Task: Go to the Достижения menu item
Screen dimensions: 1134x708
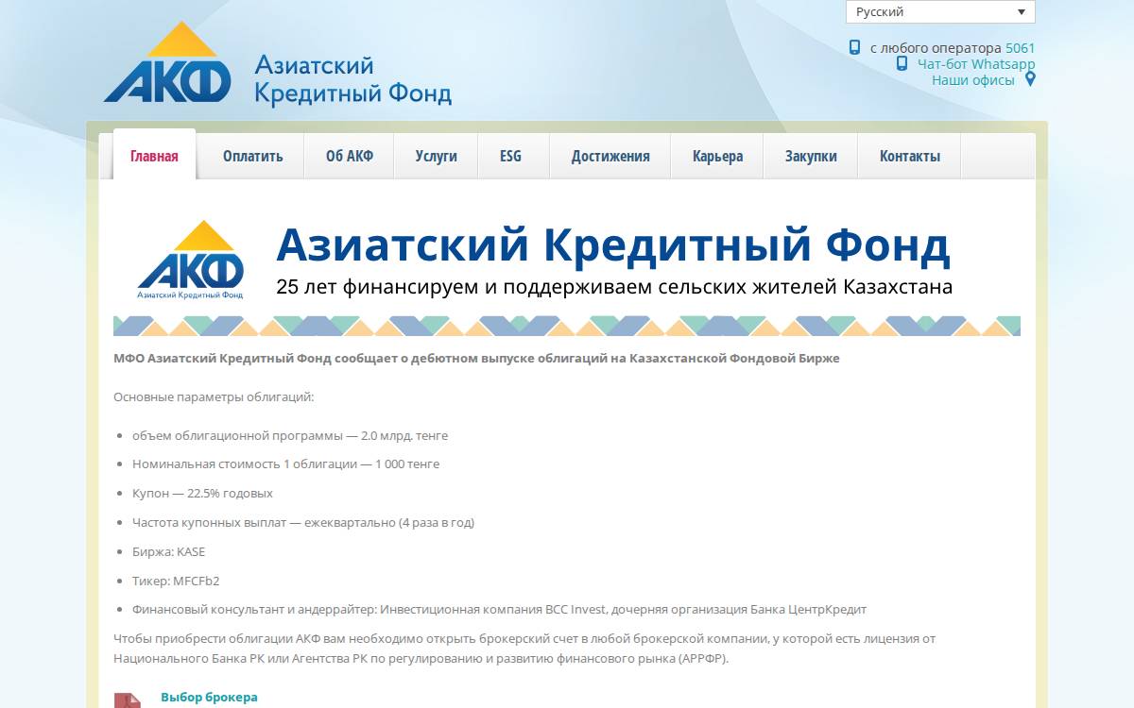Action: [x=610, y=156]
